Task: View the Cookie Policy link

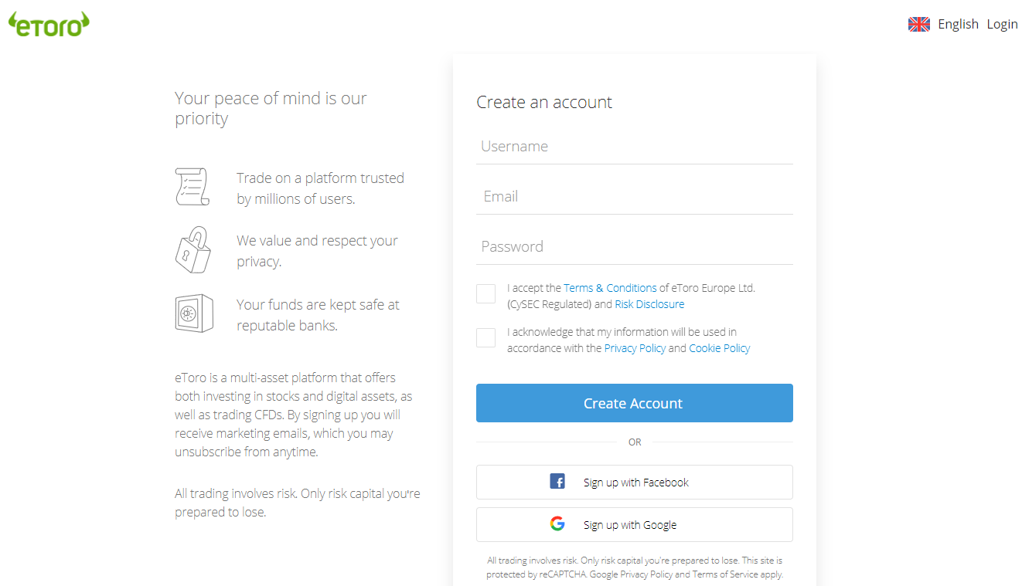Action: coord(719,348)
